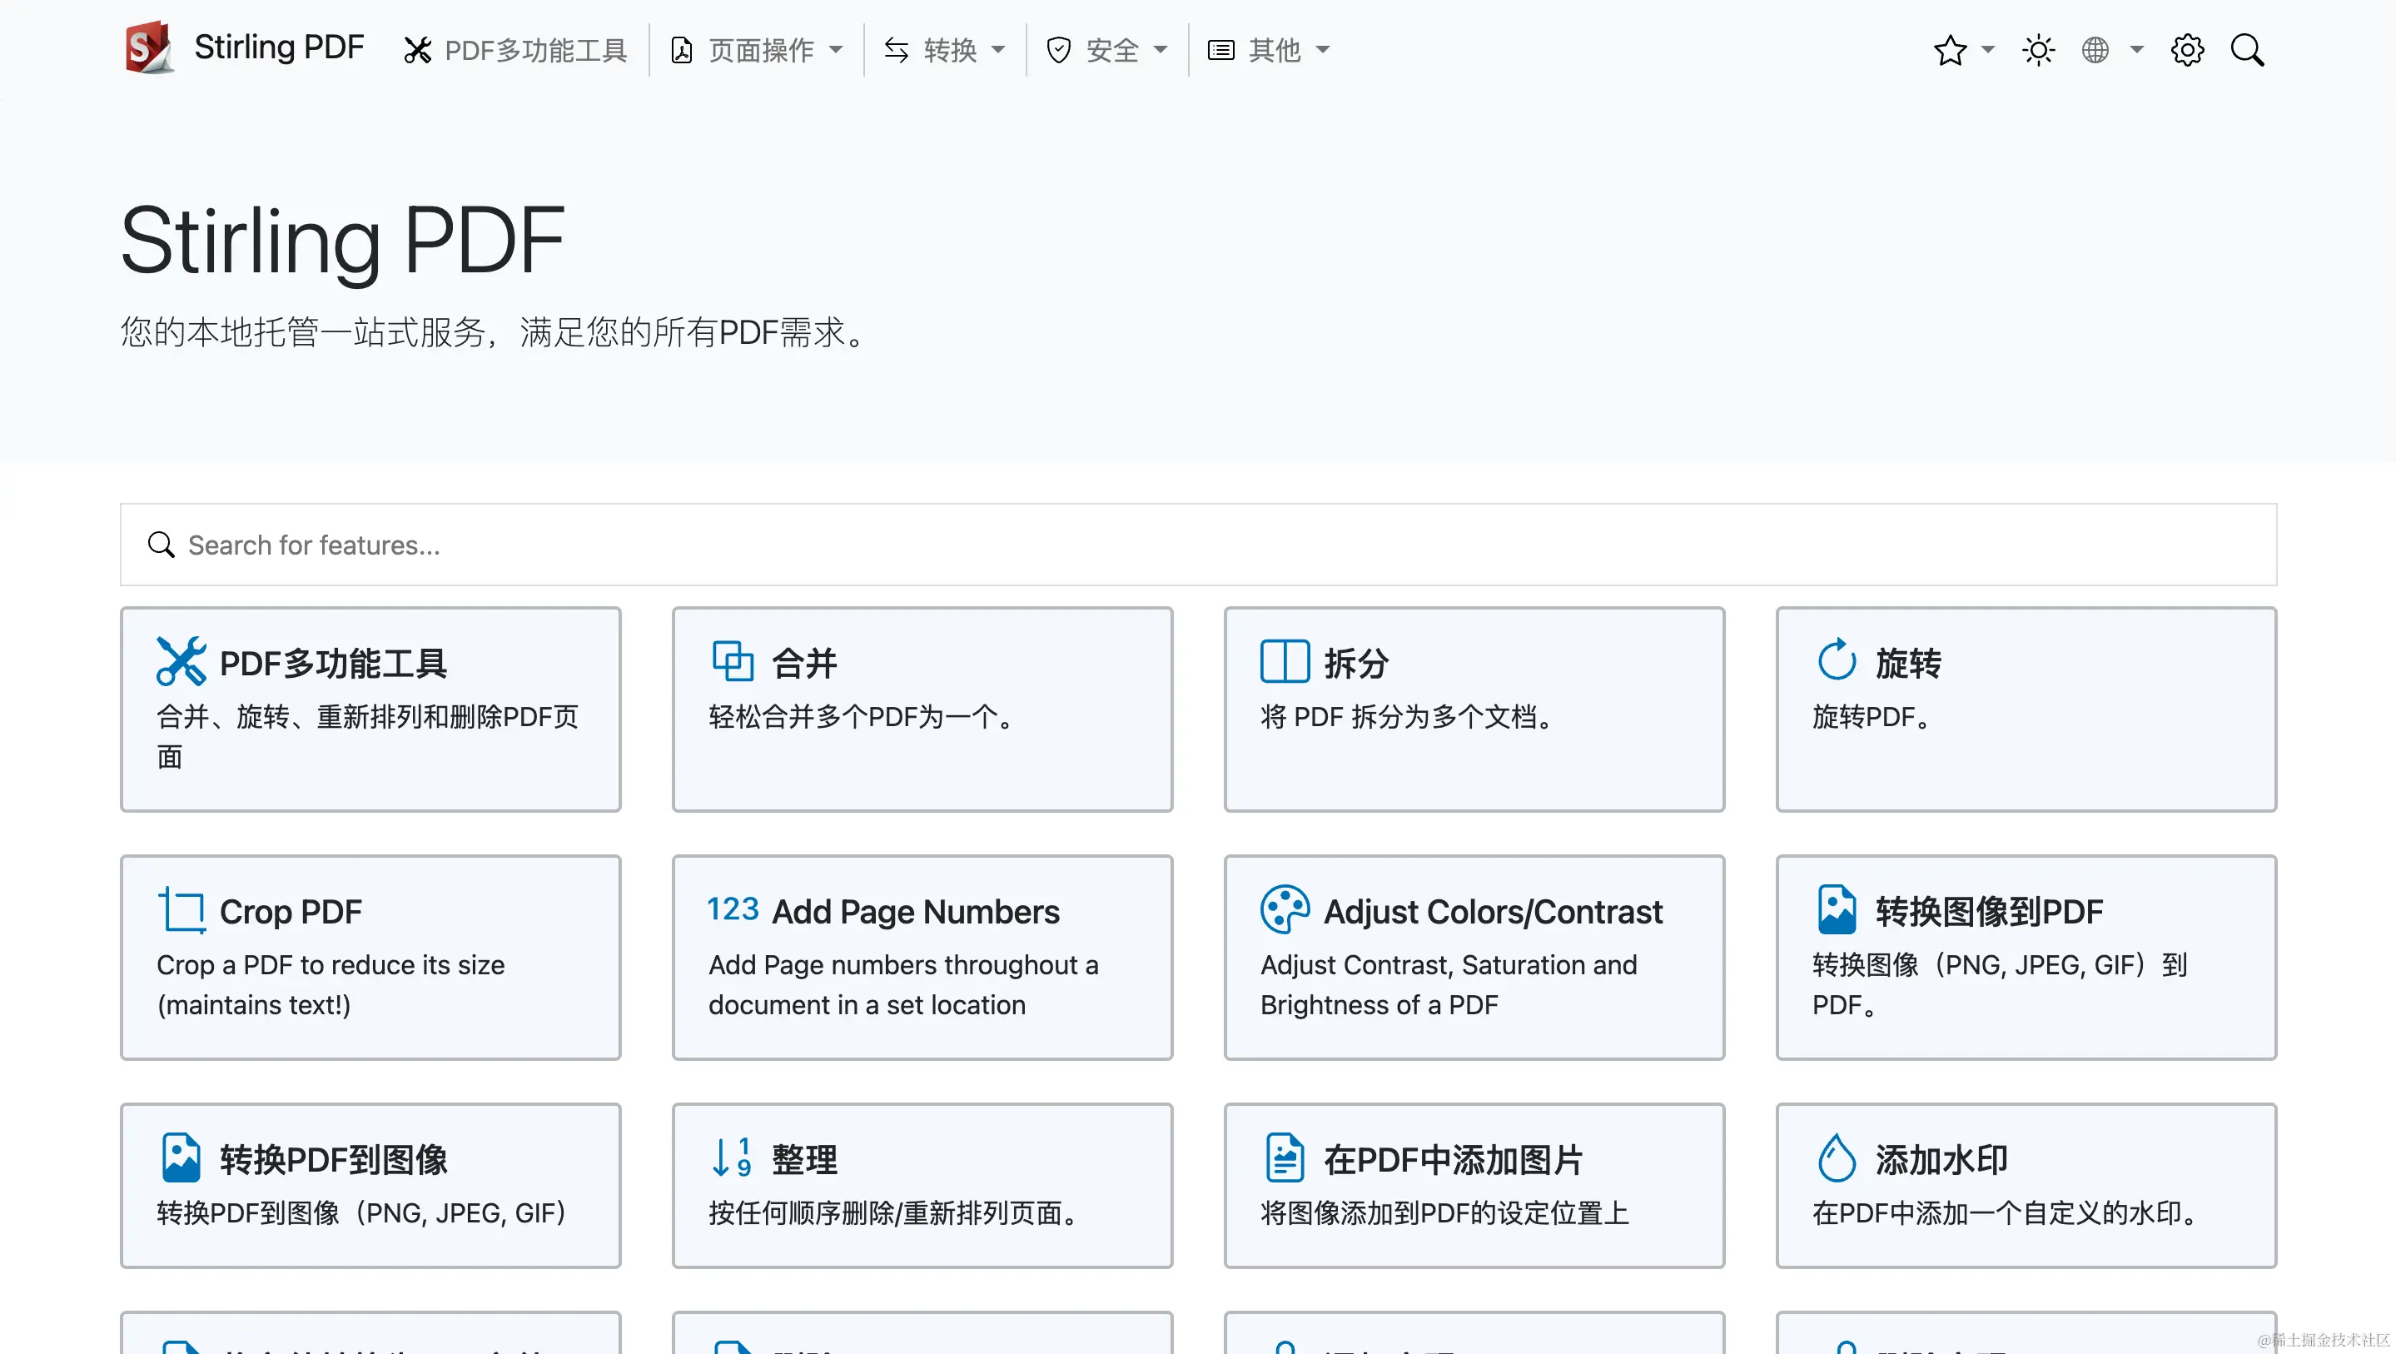The height and width of the screenshot is (1354, 2396).
Task: Open the 安全 menu
Action: click(x=1107, y=50)
